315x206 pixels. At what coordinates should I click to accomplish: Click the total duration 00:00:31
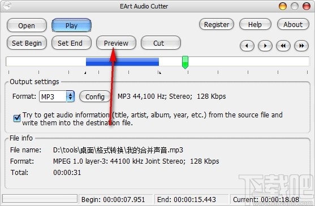pyautogui.click(x=67, y=173)
